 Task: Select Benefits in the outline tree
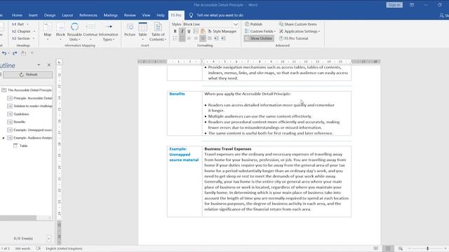[20, 122]
